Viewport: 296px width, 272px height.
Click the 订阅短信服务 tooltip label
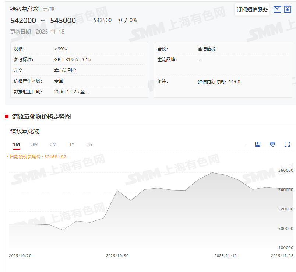pos(252,10)
